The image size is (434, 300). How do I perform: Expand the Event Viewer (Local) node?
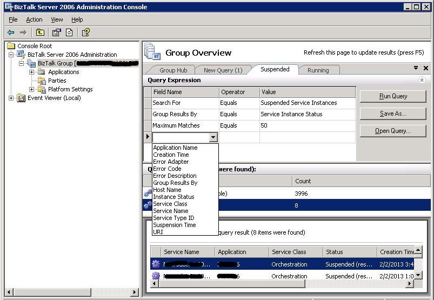tap(11, 98)
